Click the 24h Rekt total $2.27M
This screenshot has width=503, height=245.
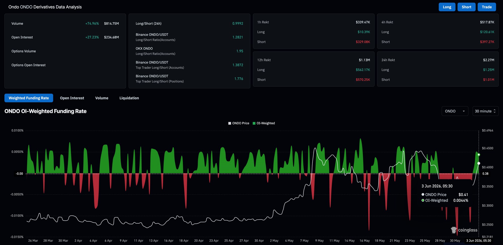click(x=489, y=60)
